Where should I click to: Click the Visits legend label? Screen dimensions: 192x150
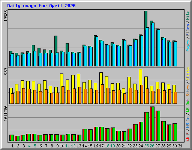187,74
